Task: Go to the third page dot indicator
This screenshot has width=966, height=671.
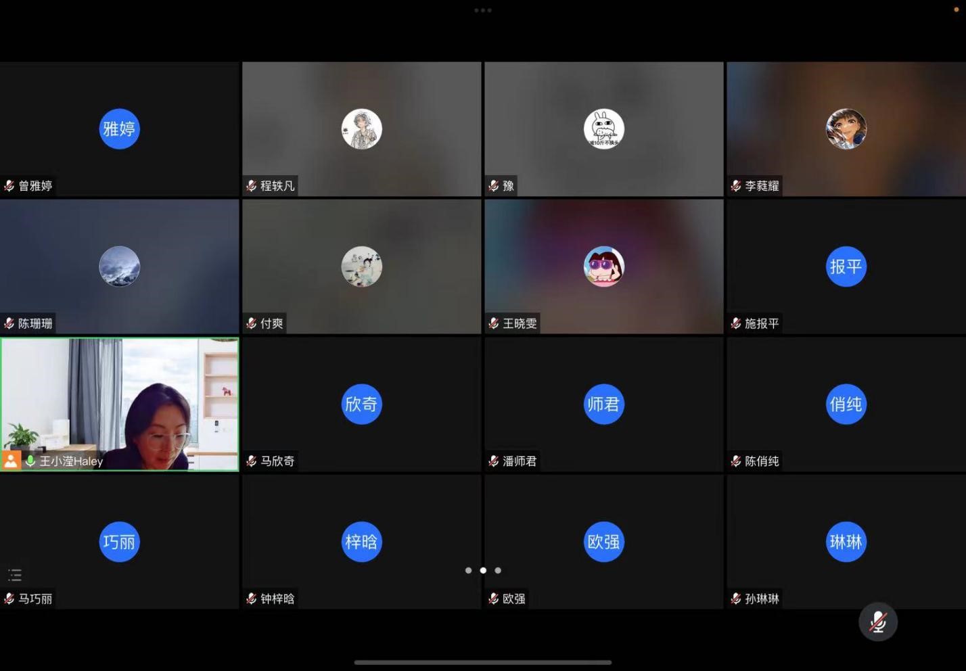Action: [498, 570]
